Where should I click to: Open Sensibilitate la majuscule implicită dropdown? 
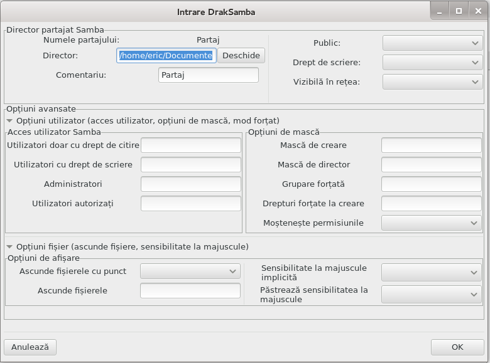[431, 272]
